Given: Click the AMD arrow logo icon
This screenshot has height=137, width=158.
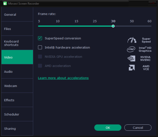Looking at the screenshot, I should click(x=132, y=67).
